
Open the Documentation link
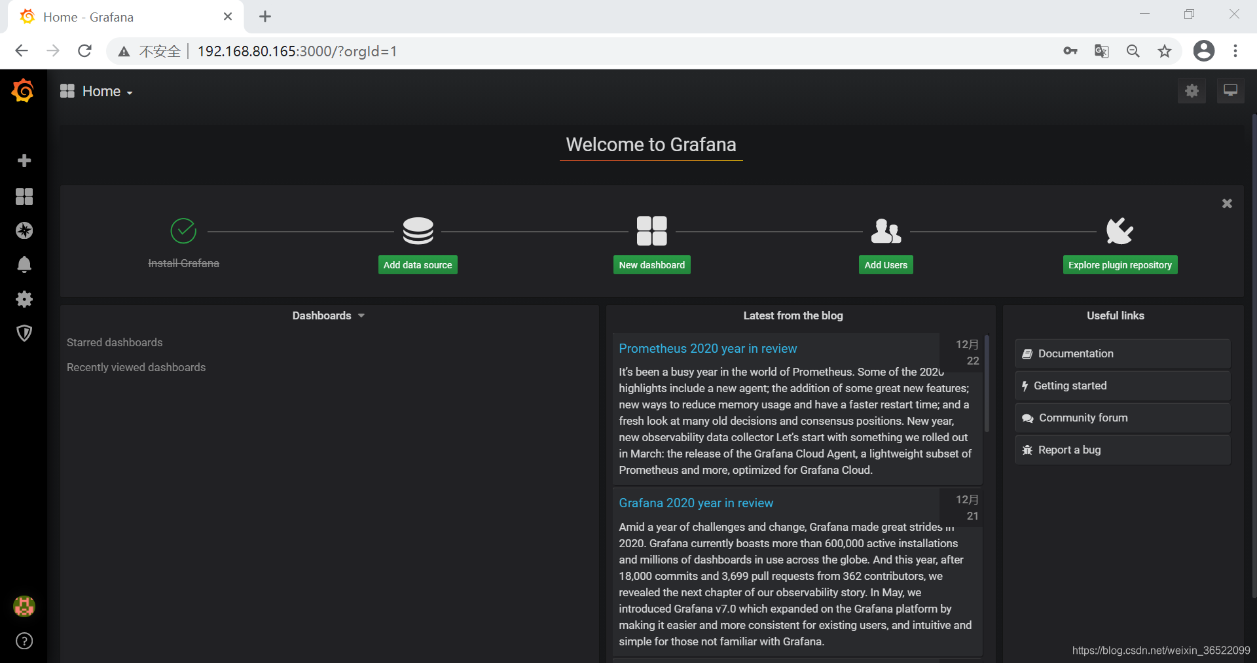1123,353
